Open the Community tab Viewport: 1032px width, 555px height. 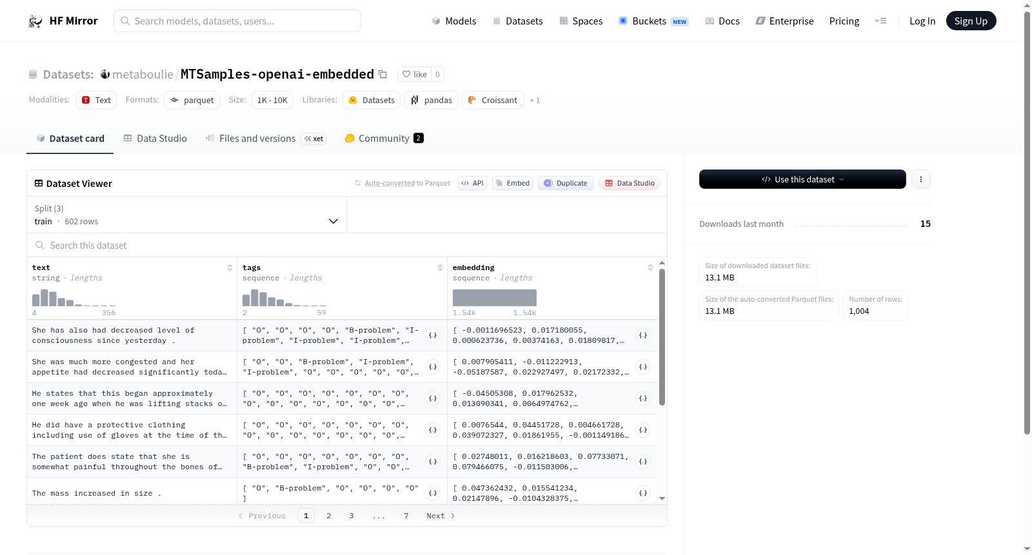coord(384,138)
